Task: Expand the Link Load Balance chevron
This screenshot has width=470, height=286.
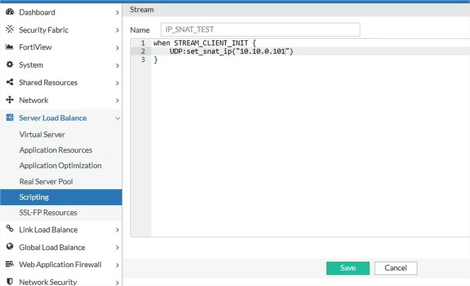Action: 118,230
